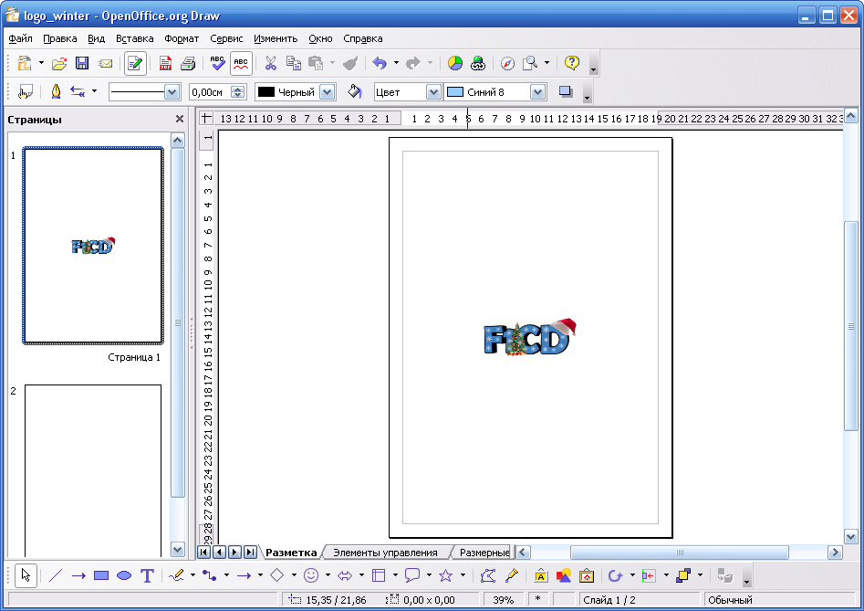Open the Вставка menu

pos(134,38)
